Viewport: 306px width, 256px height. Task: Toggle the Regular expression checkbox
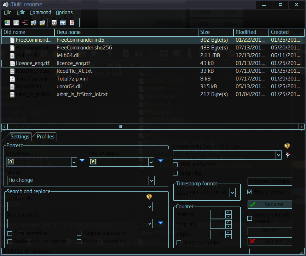click(x=79, y=233)
